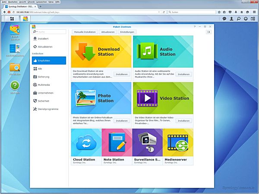Open the Firefox hamburger menu
Screen dimensions: 259x194
254,12
